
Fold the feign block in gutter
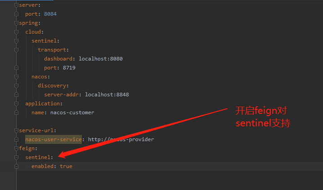click(17, 148)
